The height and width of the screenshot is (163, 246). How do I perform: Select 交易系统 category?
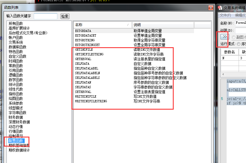coord(16,42)
